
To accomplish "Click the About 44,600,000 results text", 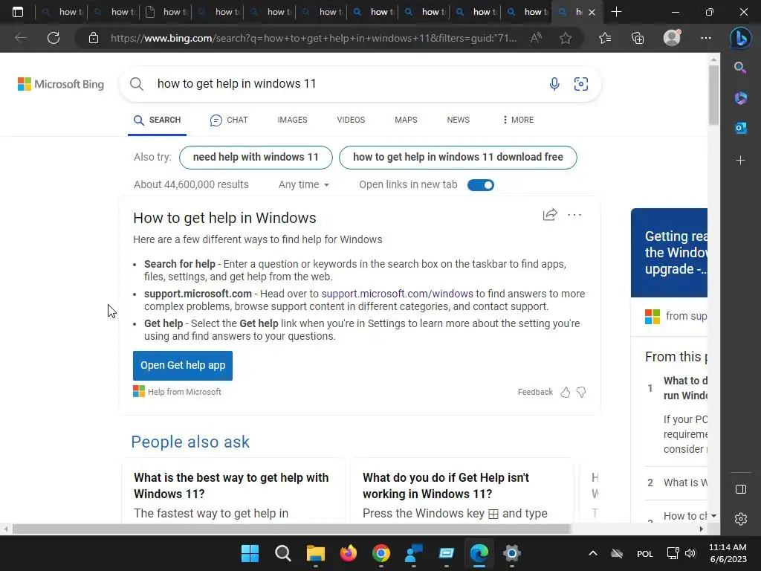I will point(191,184).
